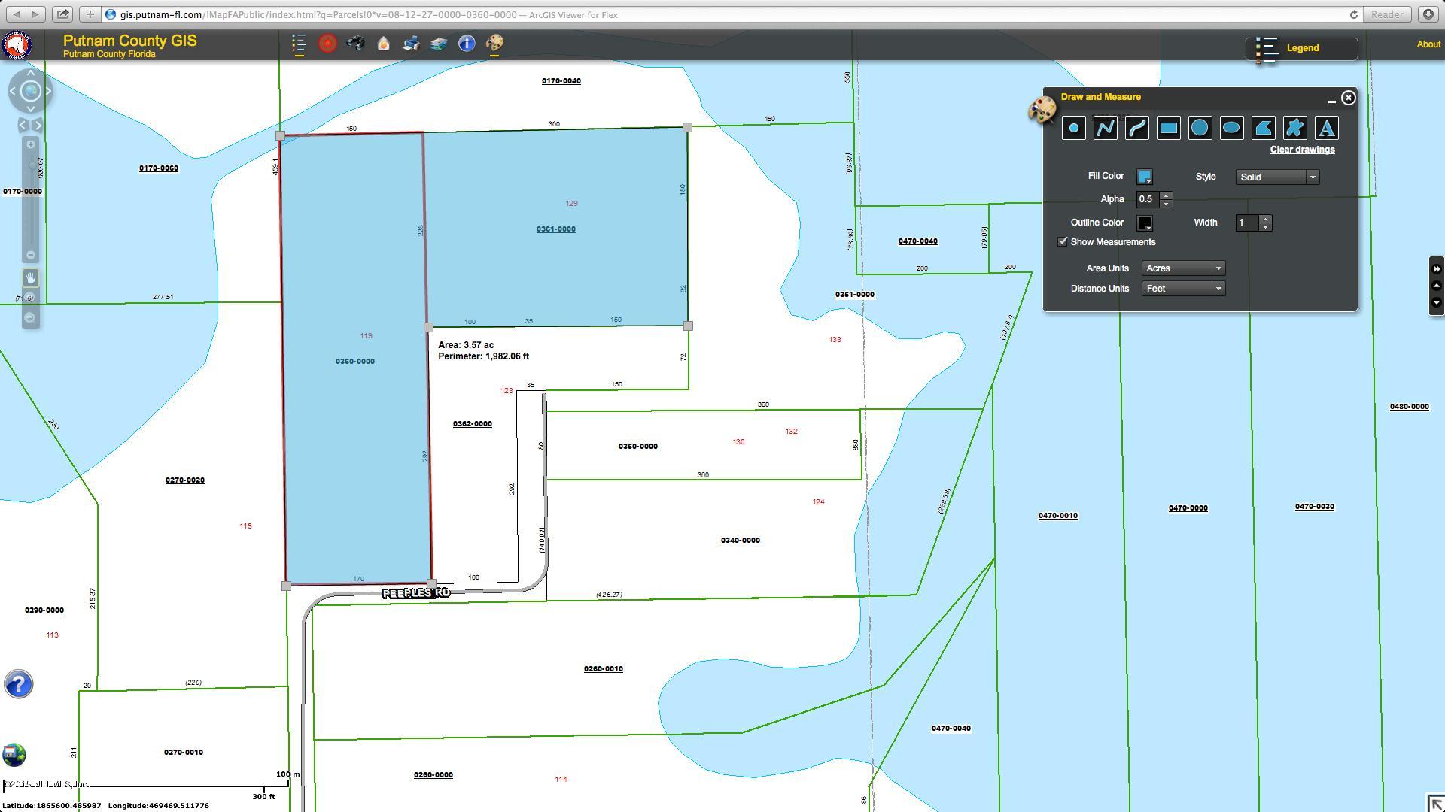The width and height of the screenshot is (1445, 812).
Task: Open the Legend widget button
Action: click(1302, 48)
